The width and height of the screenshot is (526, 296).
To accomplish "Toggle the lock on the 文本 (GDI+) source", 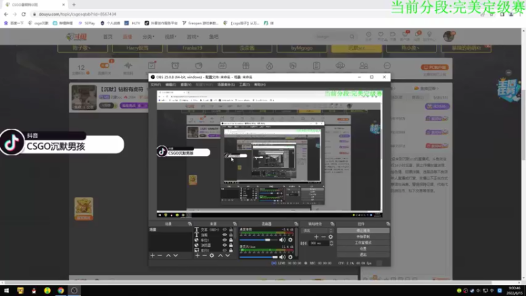I will click(x=231, y=230).
